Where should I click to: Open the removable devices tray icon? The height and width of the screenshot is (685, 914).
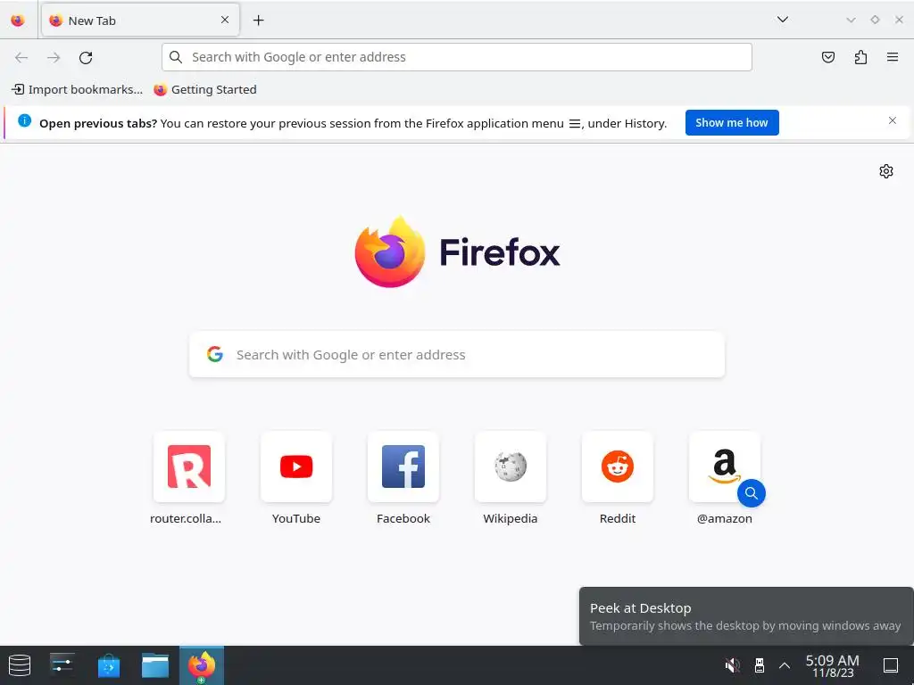[x=759, y=665]
